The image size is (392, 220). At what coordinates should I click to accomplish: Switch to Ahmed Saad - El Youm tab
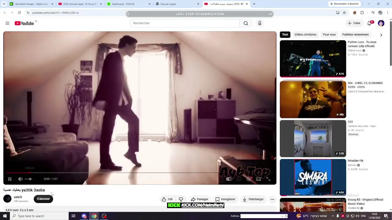click(80, 4)
